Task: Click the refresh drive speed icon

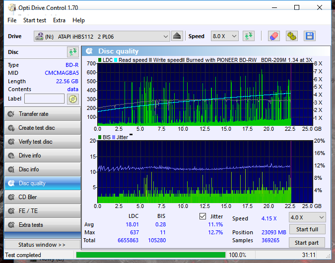Action: [249, 36]
